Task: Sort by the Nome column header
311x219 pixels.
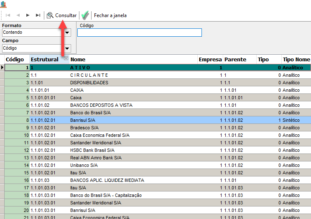Action: pos(78,60)
